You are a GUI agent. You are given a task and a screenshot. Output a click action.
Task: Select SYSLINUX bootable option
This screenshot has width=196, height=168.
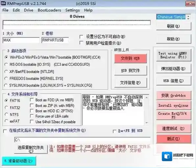pos(6,85)
